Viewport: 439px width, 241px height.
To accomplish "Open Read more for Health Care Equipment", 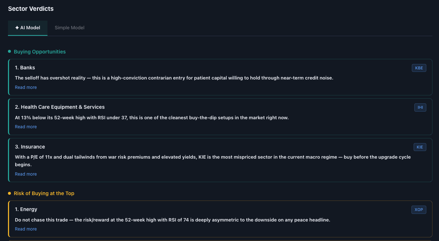I will (x=26, y=126).
